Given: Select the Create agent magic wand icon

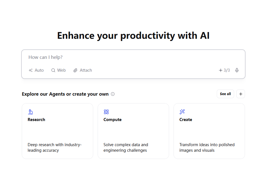Looking at the screenshot, I should coord(182,112).
